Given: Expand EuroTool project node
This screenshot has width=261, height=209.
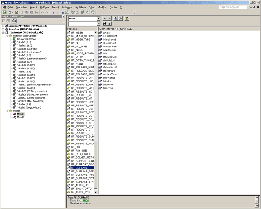Looking at the screenshot, I should (3, 29).
